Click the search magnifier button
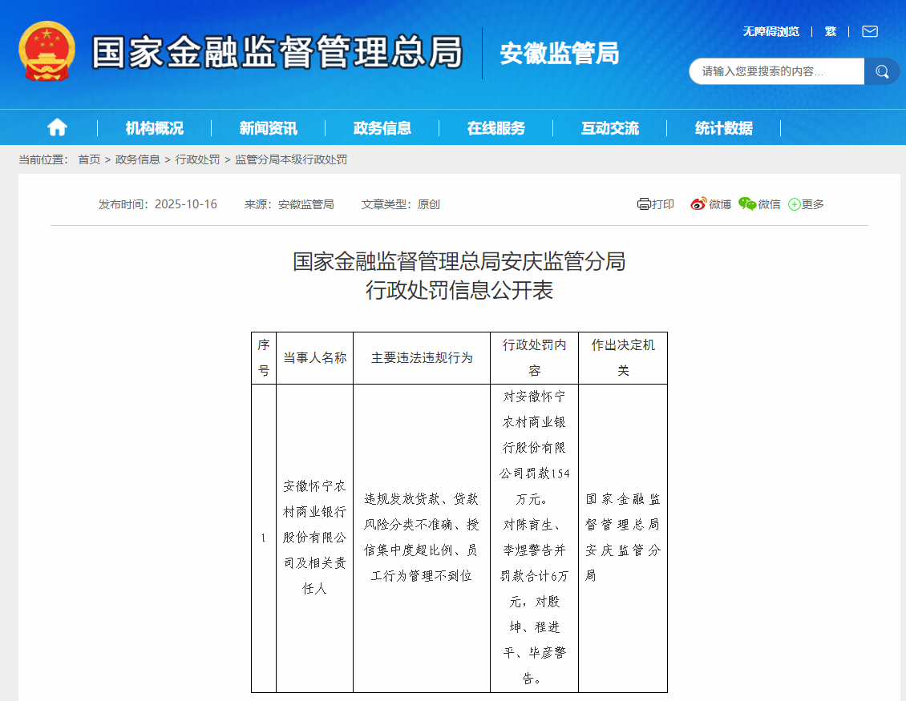 point(882,71)
